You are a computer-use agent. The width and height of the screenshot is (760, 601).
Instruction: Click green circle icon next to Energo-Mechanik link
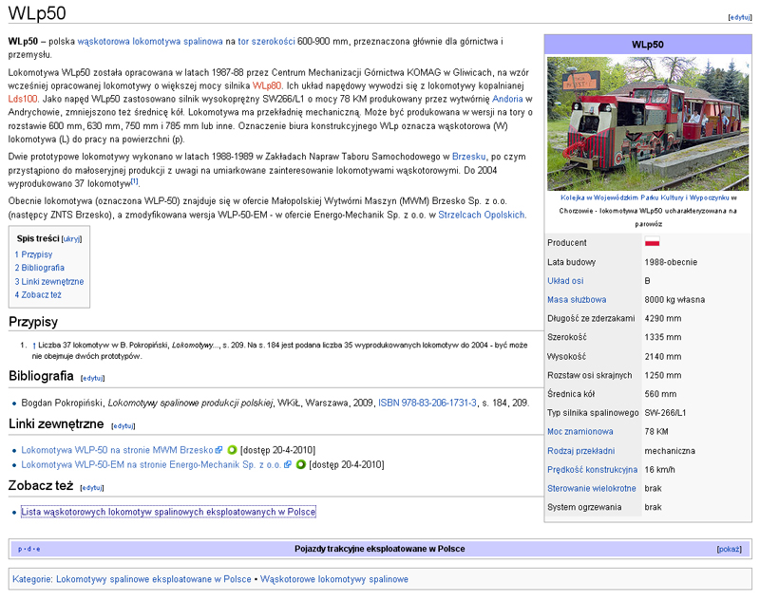pyautogui.click(x=300, y=464)
